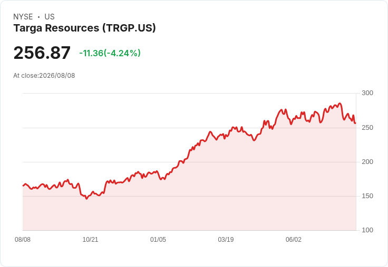Click the 256.87 closing price
Viewport: 388px width, 267px height.
click(42, 53)
